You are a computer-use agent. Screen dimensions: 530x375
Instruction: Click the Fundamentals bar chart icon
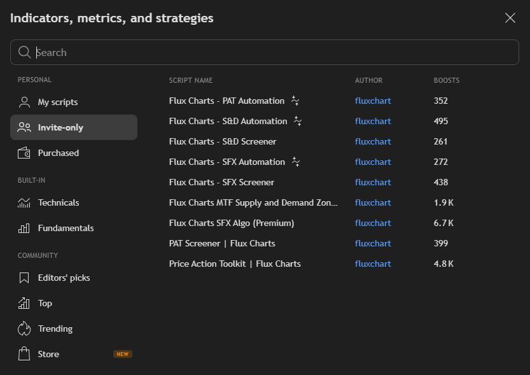click(x=24, y=228)
